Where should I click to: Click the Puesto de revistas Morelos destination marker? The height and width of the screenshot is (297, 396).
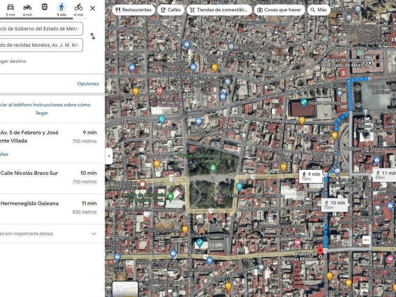321,251
